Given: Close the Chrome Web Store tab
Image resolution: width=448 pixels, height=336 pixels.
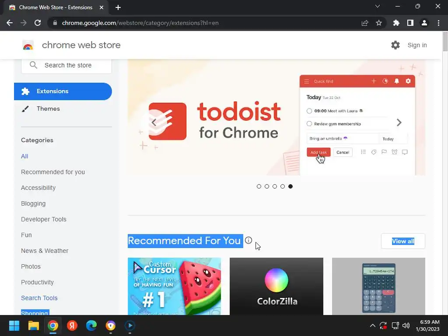Looking at the screenshot, I should coord(101,7).
